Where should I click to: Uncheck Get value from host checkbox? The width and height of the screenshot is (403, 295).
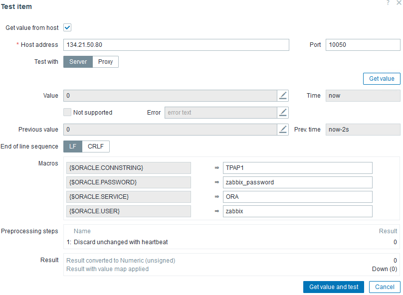[x=67, y=28]
